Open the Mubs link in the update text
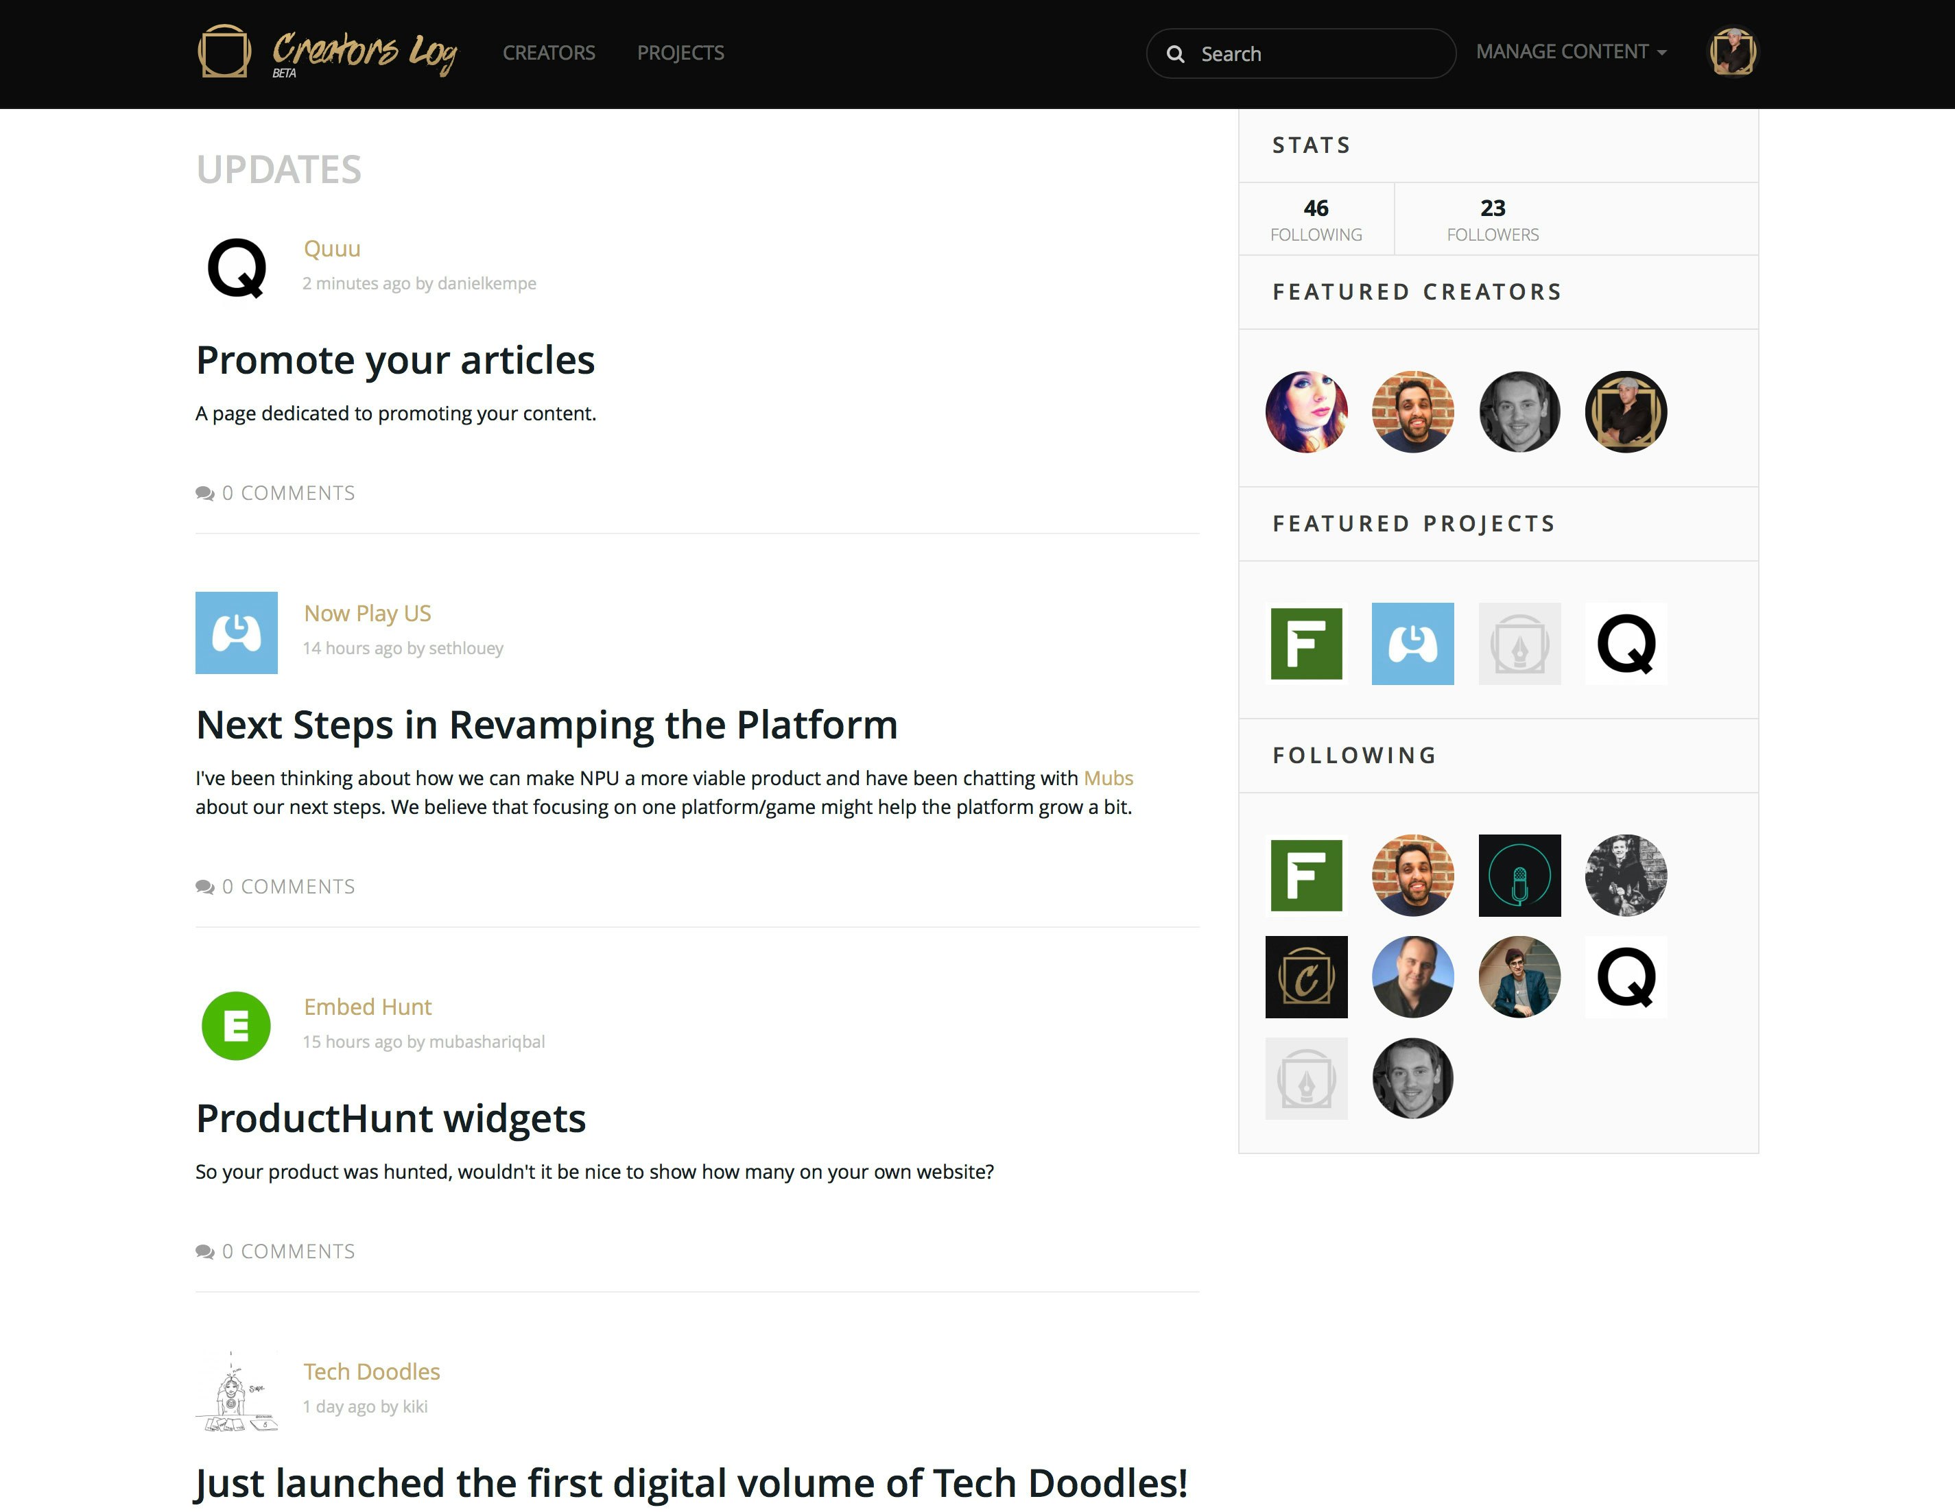 click(x=1107, y=778)
